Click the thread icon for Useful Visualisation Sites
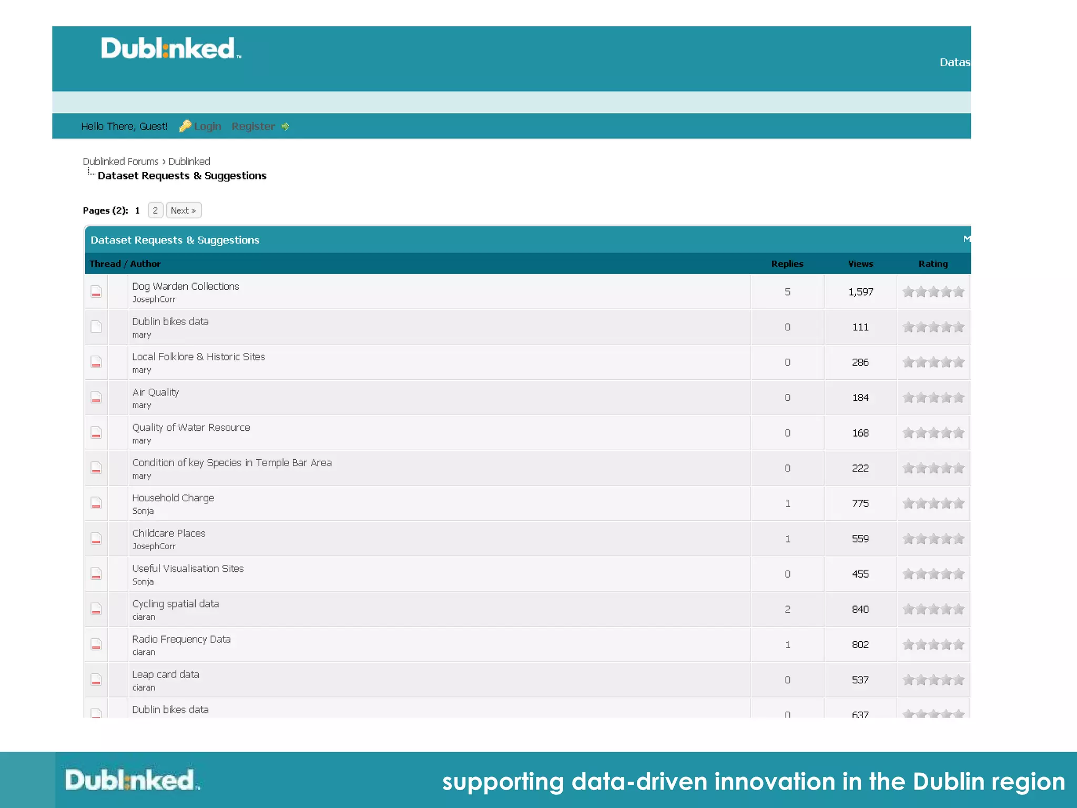 pyautogui.click(x=96, y=574)
